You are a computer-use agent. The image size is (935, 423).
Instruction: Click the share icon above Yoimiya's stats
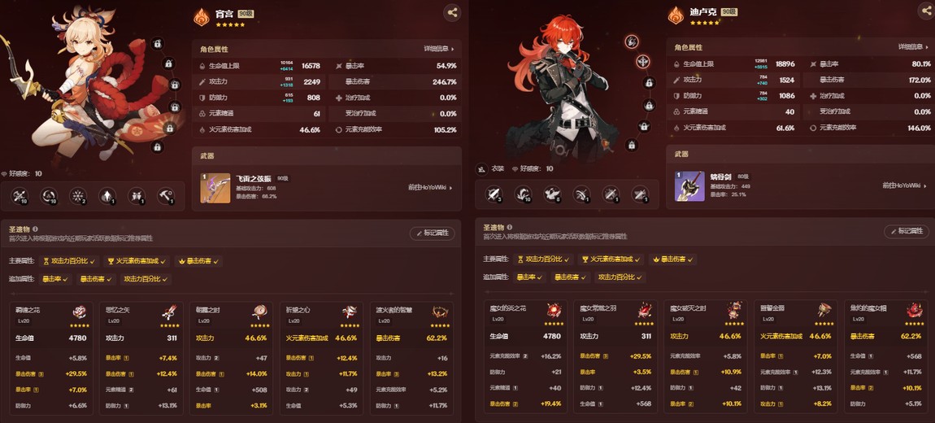tap(452, 12)
